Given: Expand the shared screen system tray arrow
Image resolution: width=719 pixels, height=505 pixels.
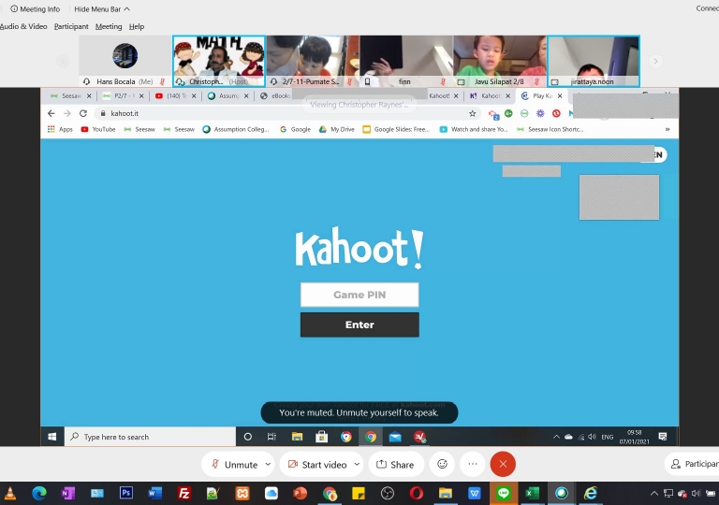Looking at the screenshot, I should 556,437.
